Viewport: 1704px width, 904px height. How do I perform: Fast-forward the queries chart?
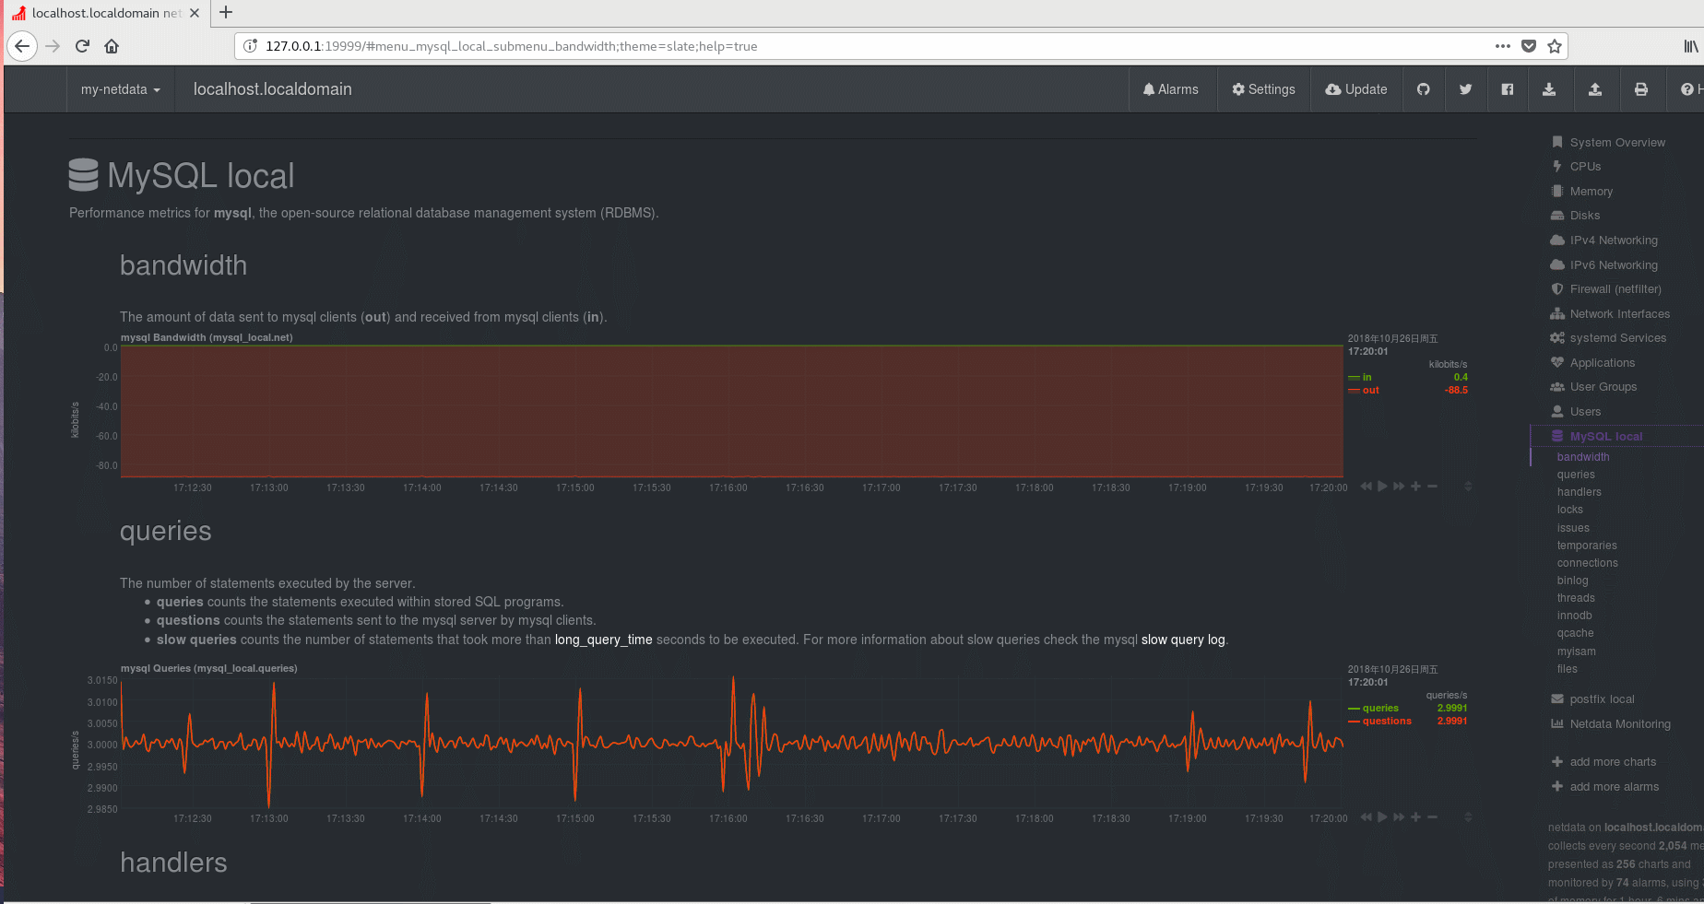click(1399, 816)
